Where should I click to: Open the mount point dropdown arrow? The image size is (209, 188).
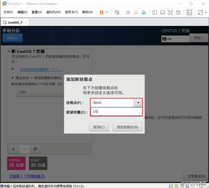point(138,103)
